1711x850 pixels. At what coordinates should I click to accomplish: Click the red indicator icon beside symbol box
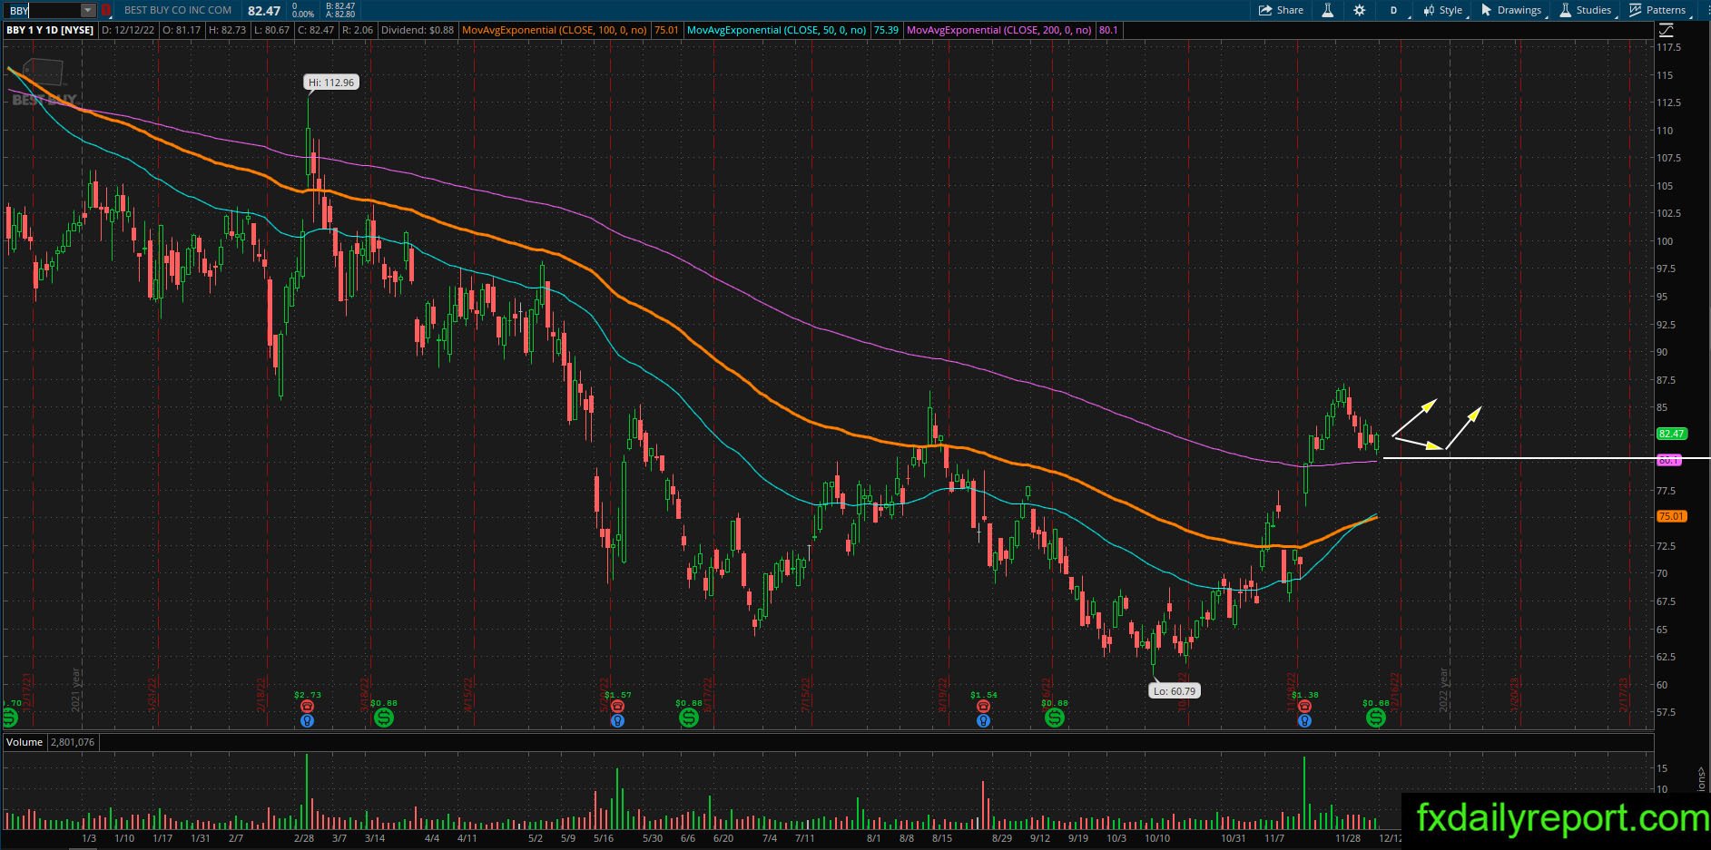tap(106, 10)
